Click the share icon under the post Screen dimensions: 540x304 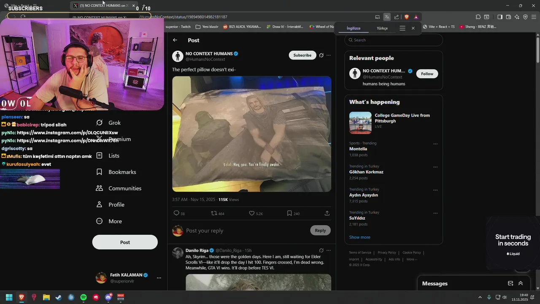327,213
